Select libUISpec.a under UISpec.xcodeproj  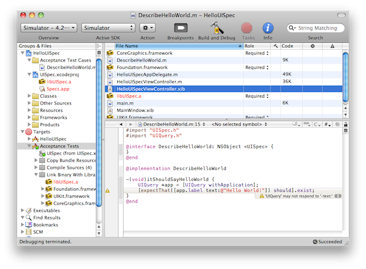pyautogui.click(x=55, y=82)
